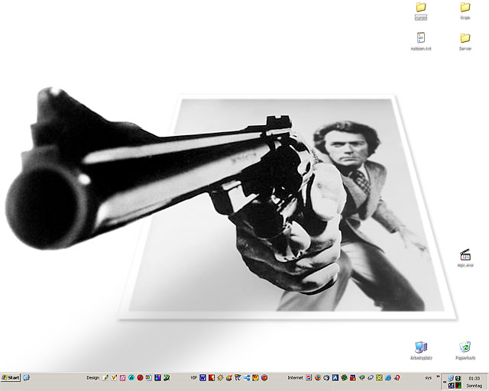Expand the sys toolbar overflow chevron

(438, 376)
